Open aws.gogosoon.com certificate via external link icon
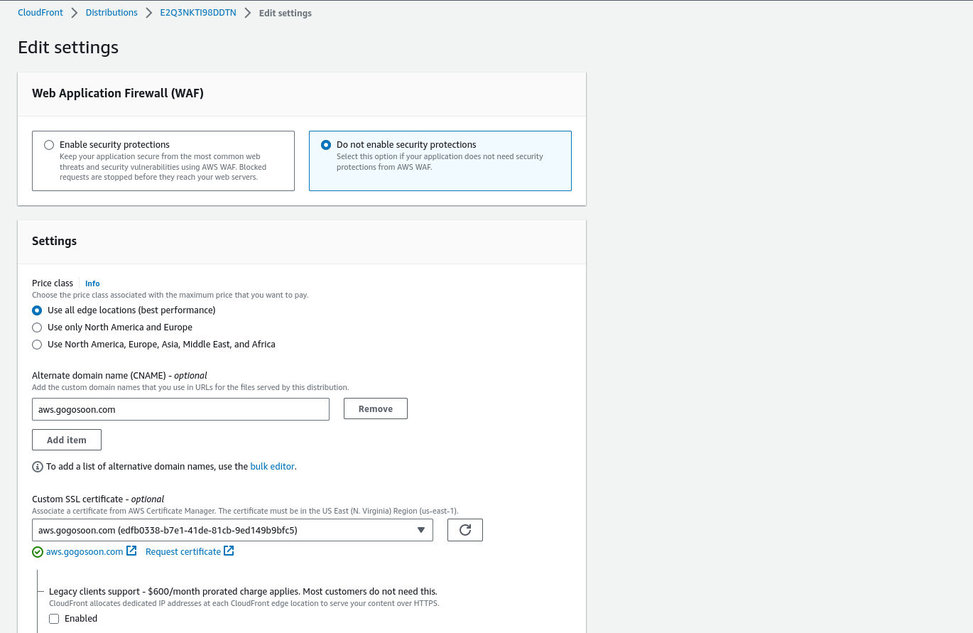This screenshot has height=633, width=973. click(x=131, y=551)
